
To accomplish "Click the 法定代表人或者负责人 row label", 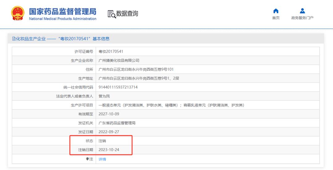I will click(x=75, y=96).
